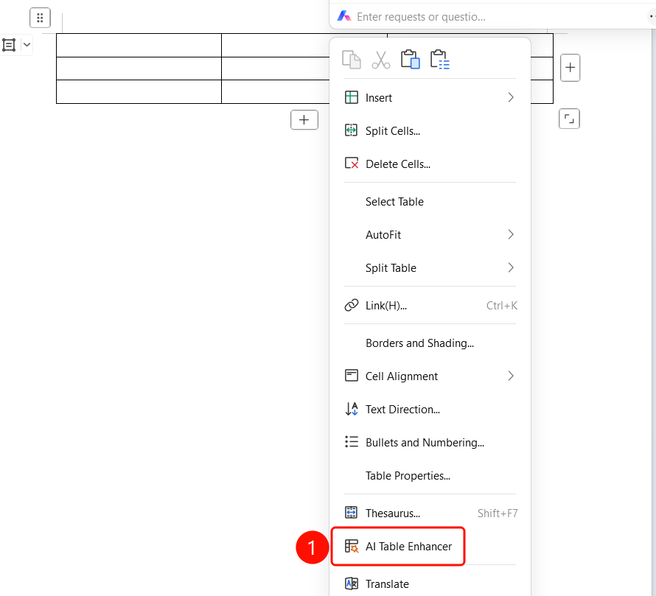Choose Translate from the menu
This screenshot has height=596, width=656.
430,584
